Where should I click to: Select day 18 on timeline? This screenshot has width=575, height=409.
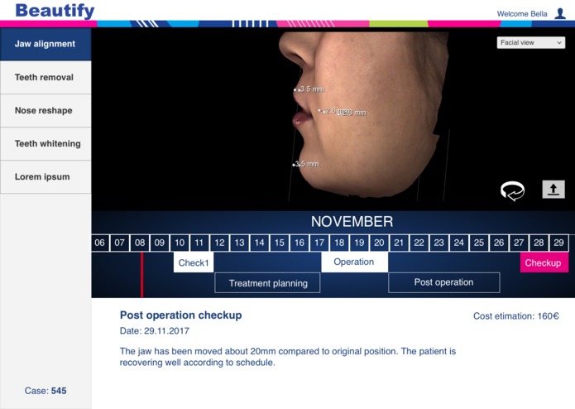coord(339,243)
